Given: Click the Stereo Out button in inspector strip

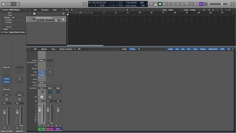Looking at the screenshot, I should [x=7, y=89].
